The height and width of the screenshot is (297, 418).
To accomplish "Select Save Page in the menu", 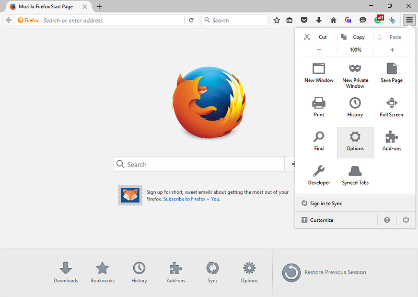I will [x=391, y=73].
